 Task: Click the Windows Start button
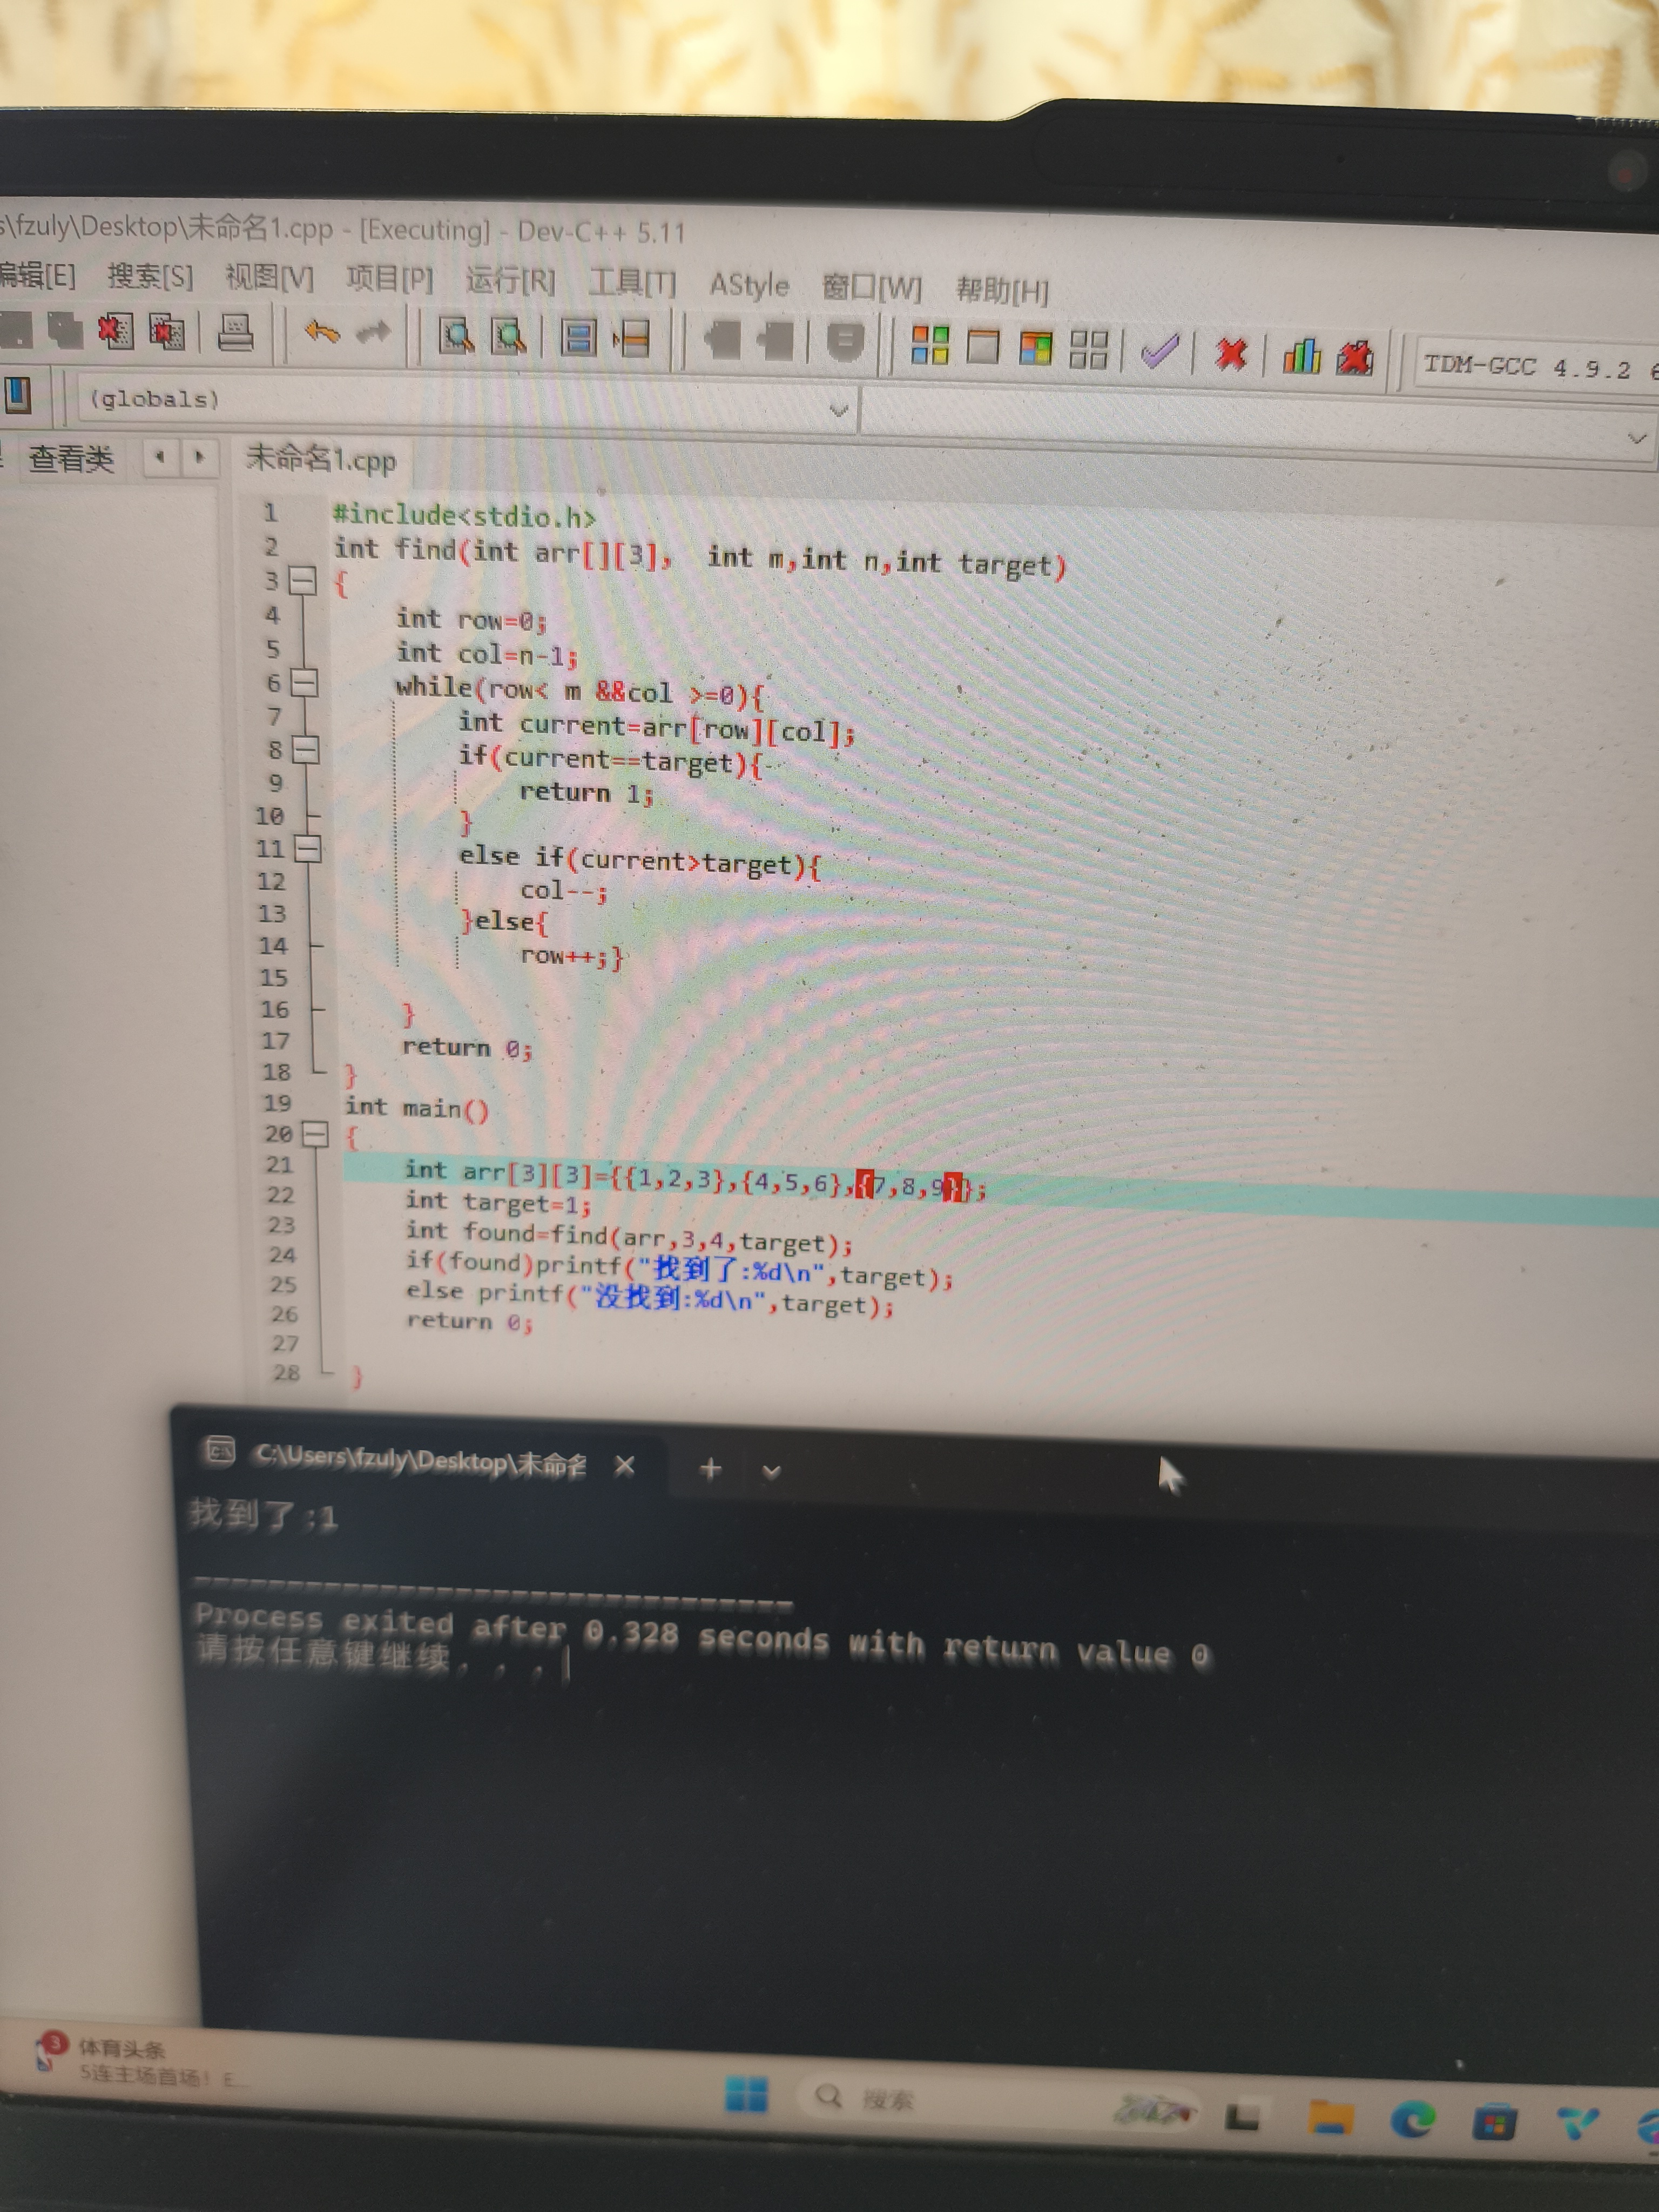click(x=746, y=2093)
